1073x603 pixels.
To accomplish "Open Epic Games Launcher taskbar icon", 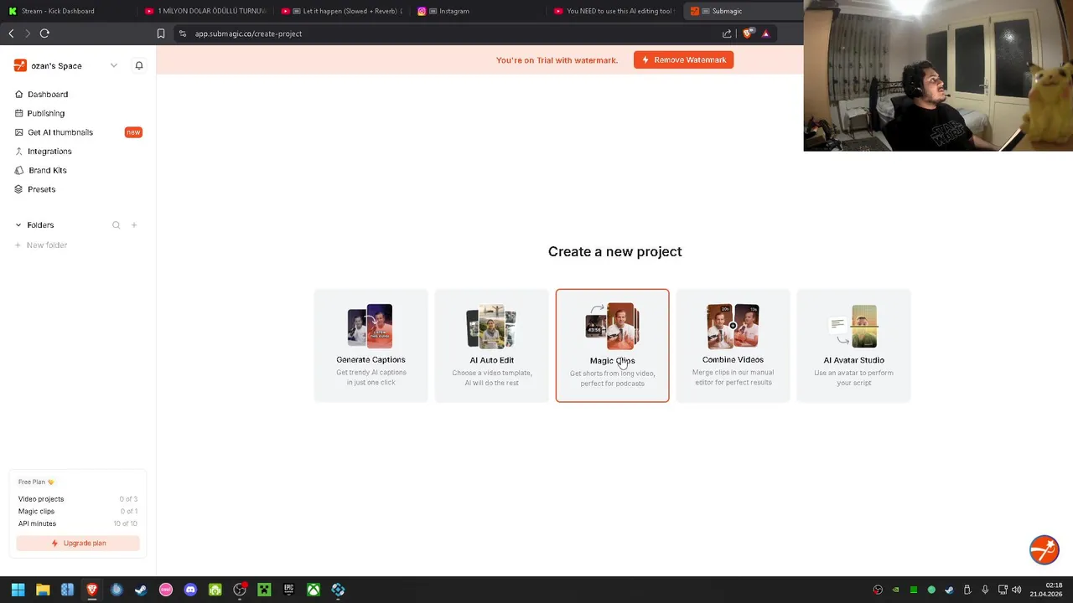I will coord(288,590).
